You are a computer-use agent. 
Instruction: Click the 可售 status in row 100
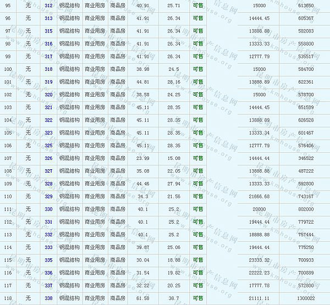point(198,69)
